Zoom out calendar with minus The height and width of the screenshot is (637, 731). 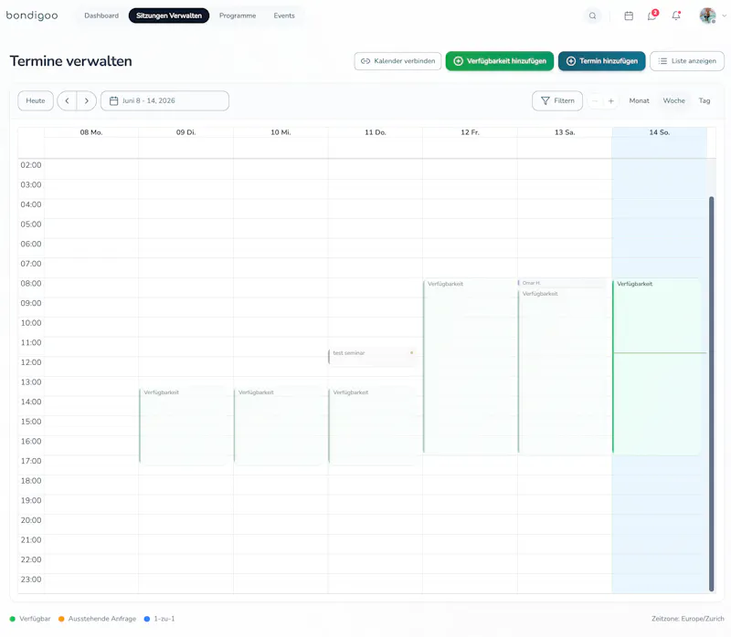595,100
